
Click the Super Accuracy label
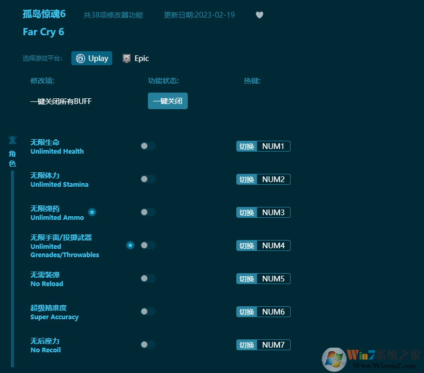54,317
